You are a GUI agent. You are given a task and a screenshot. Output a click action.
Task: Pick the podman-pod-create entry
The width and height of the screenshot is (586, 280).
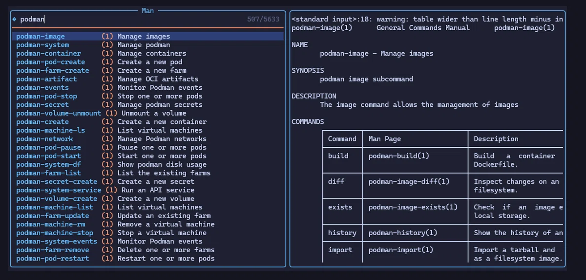pyautogui.click(x=147, y=62)
